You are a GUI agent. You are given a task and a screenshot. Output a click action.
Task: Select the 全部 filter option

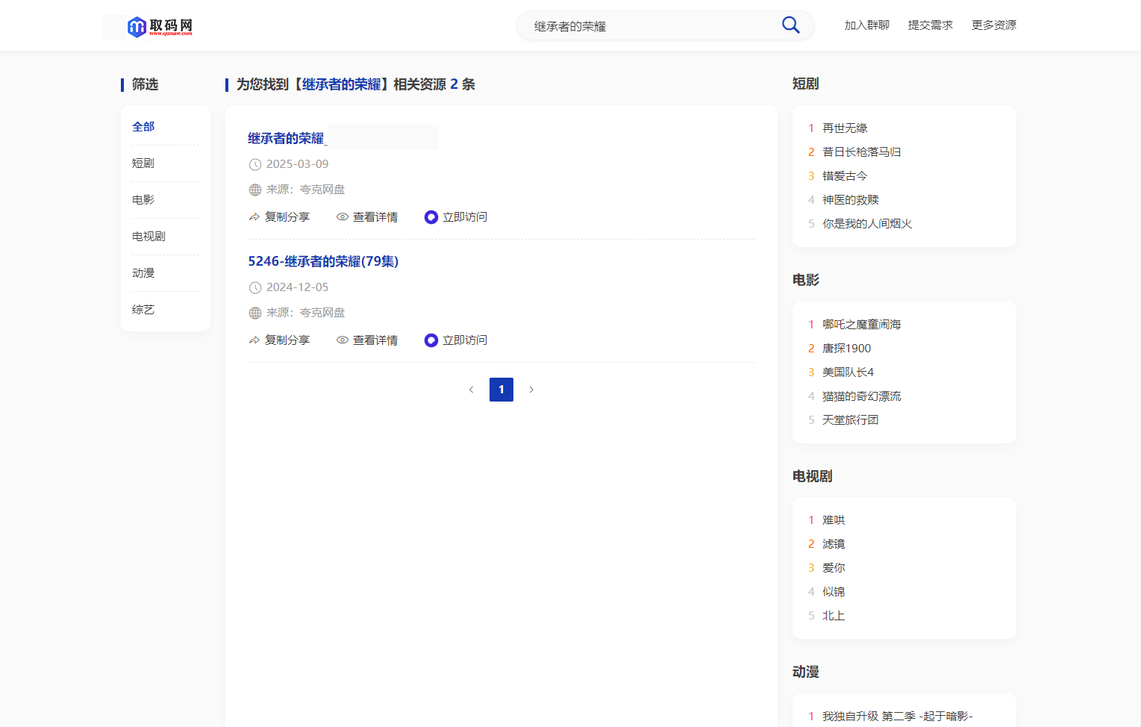pos(143,126)
